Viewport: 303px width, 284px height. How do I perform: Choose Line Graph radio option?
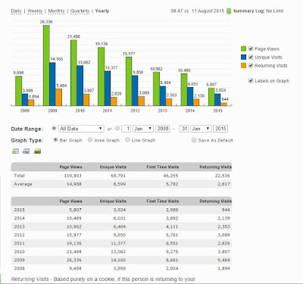(127, 139)
